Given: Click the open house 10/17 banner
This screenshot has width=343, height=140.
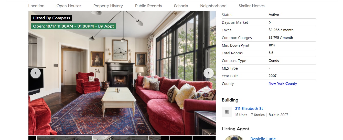Looking at the screenshot, I should click(x=73, y=26).
